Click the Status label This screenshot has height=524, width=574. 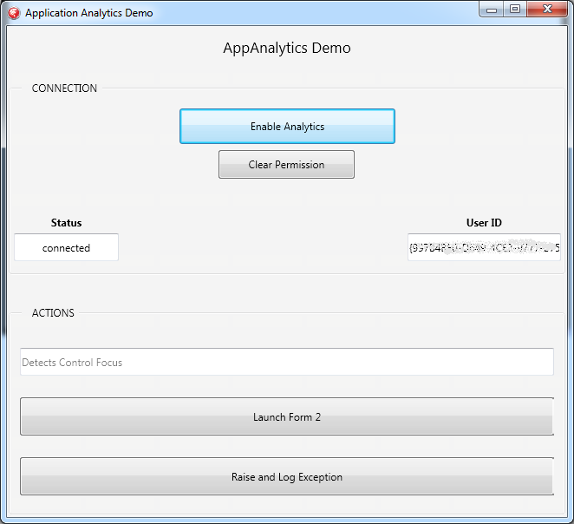click(66, 223)
